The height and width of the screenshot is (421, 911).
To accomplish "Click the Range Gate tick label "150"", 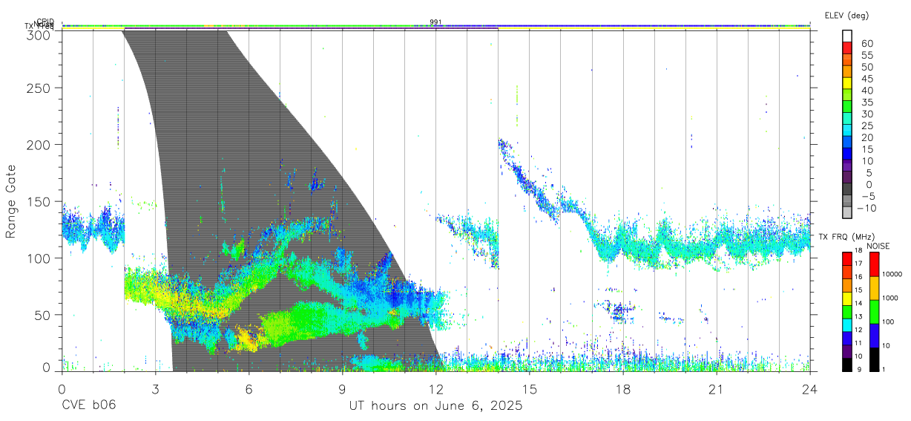I will coord(39,201).
